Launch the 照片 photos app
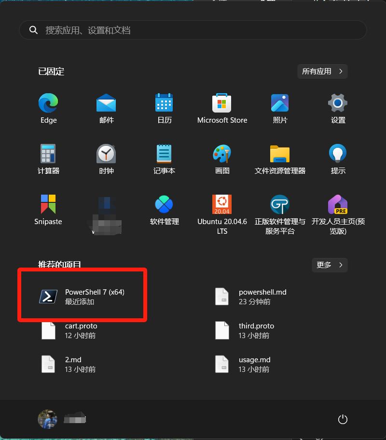This screenshot has height=440, width=386. (x=280, y=109)
